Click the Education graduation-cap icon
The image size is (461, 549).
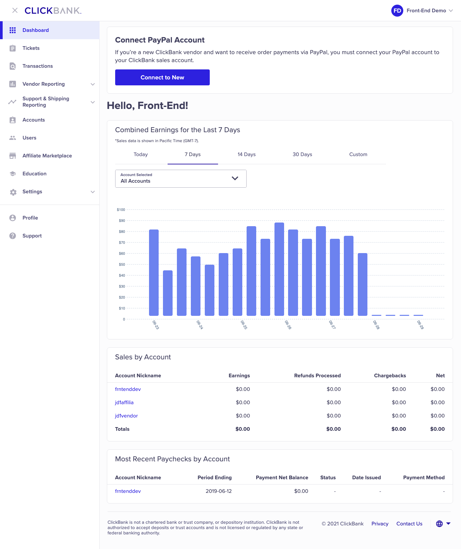click(13, 174)
